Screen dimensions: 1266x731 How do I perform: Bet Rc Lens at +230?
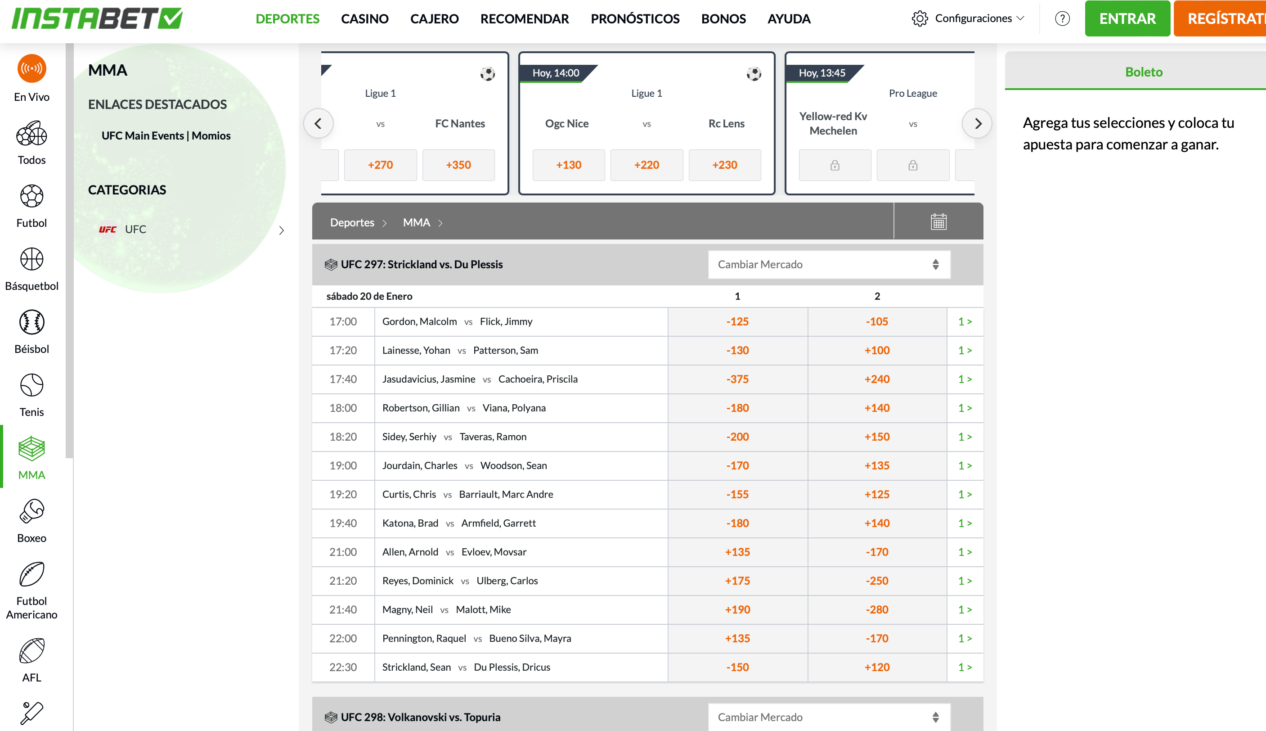725,165
